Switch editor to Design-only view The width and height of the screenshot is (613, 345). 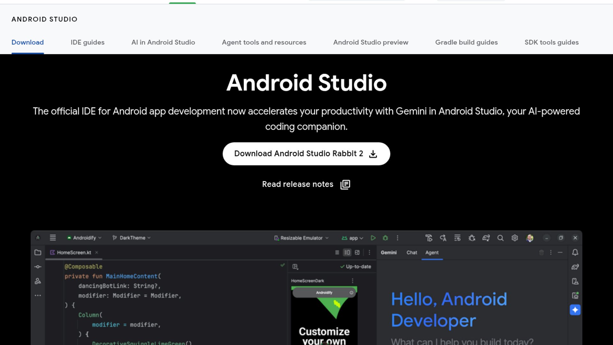(x=357, y=252)
